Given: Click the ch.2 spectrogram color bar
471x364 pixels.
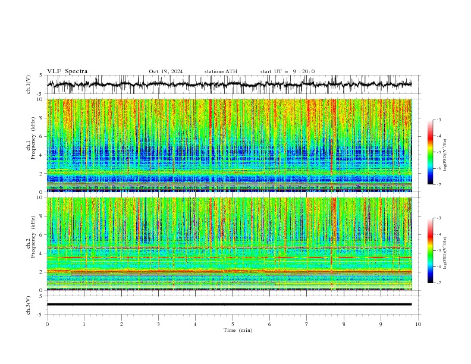Looking at the screenshot, I should [x=431, y=250].
